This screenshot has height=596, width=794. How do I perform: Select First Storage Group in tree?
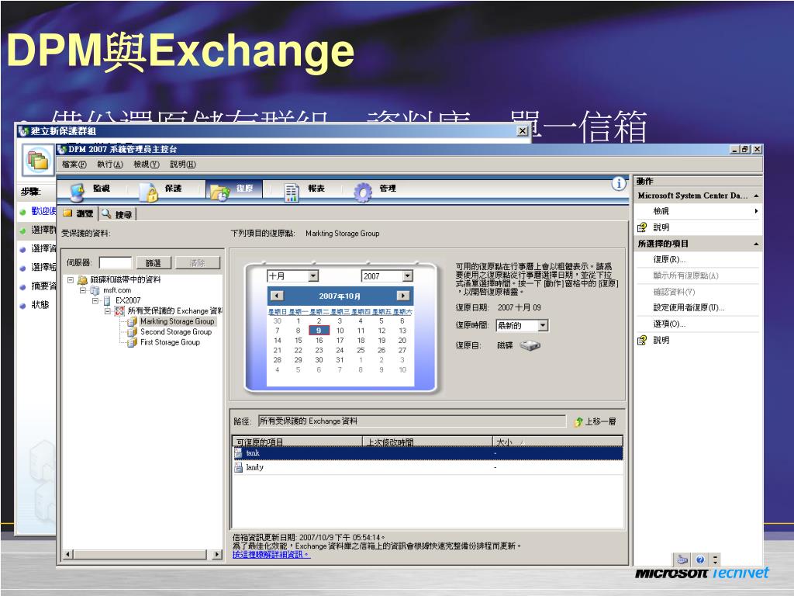[x=170, y=342]
